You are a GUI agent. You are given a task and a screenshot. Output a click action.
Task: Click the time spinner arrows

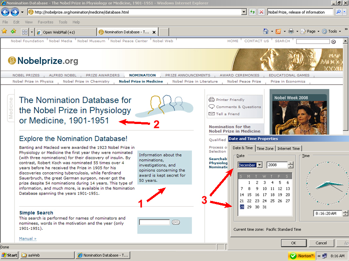pyautogui.click(x=345, y=213)
